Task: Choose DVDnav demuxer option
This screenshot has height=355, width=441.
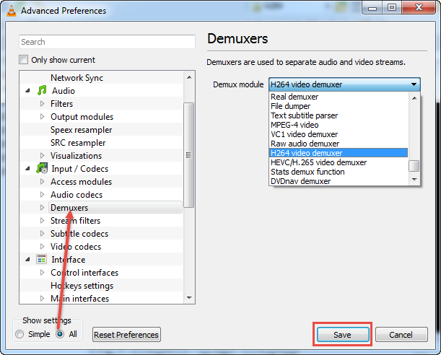Action: 339,181
